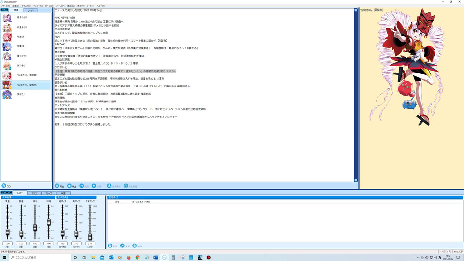This screenshot has width=464, height=261.
Task: Click the ポーズの長さ column header
Action: [x=141, y=202]
